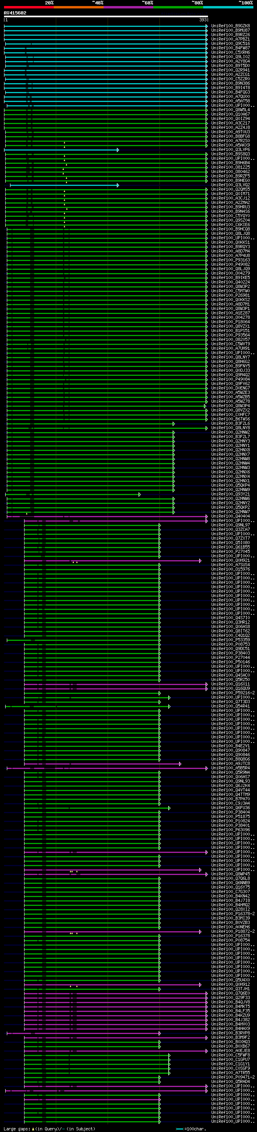This screenshot has height=1132, width=257.
Task: Select the UniRef100_P49082 label
Action: (230, 265)
